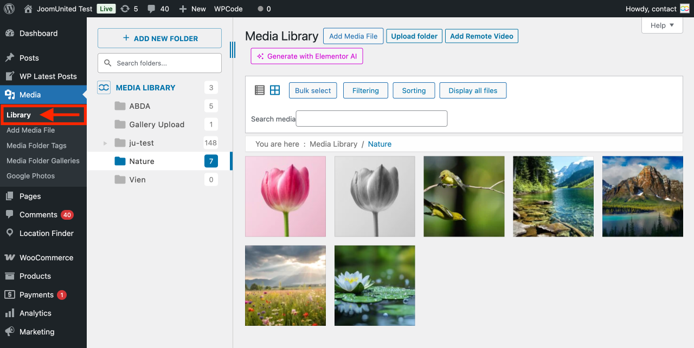Click the updates icon showing 5
Screen dimensions: 694x348
click(x=125, y=9)
